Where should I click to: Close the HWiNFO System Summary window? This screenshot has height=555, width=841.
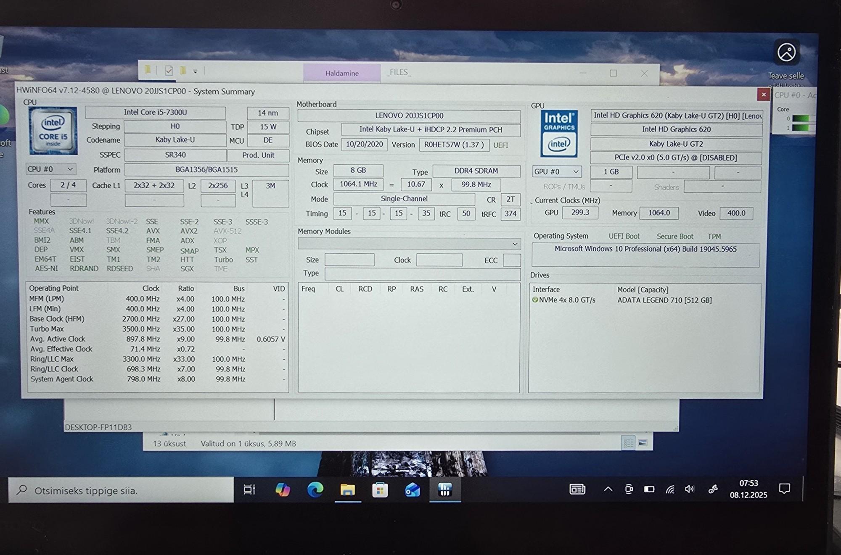click(764, 95)
